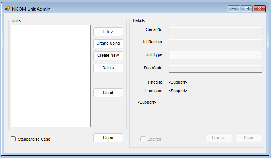Click the Fitted to <Support> value
Viewport: 271px width, 158px height.
point(178,82)
